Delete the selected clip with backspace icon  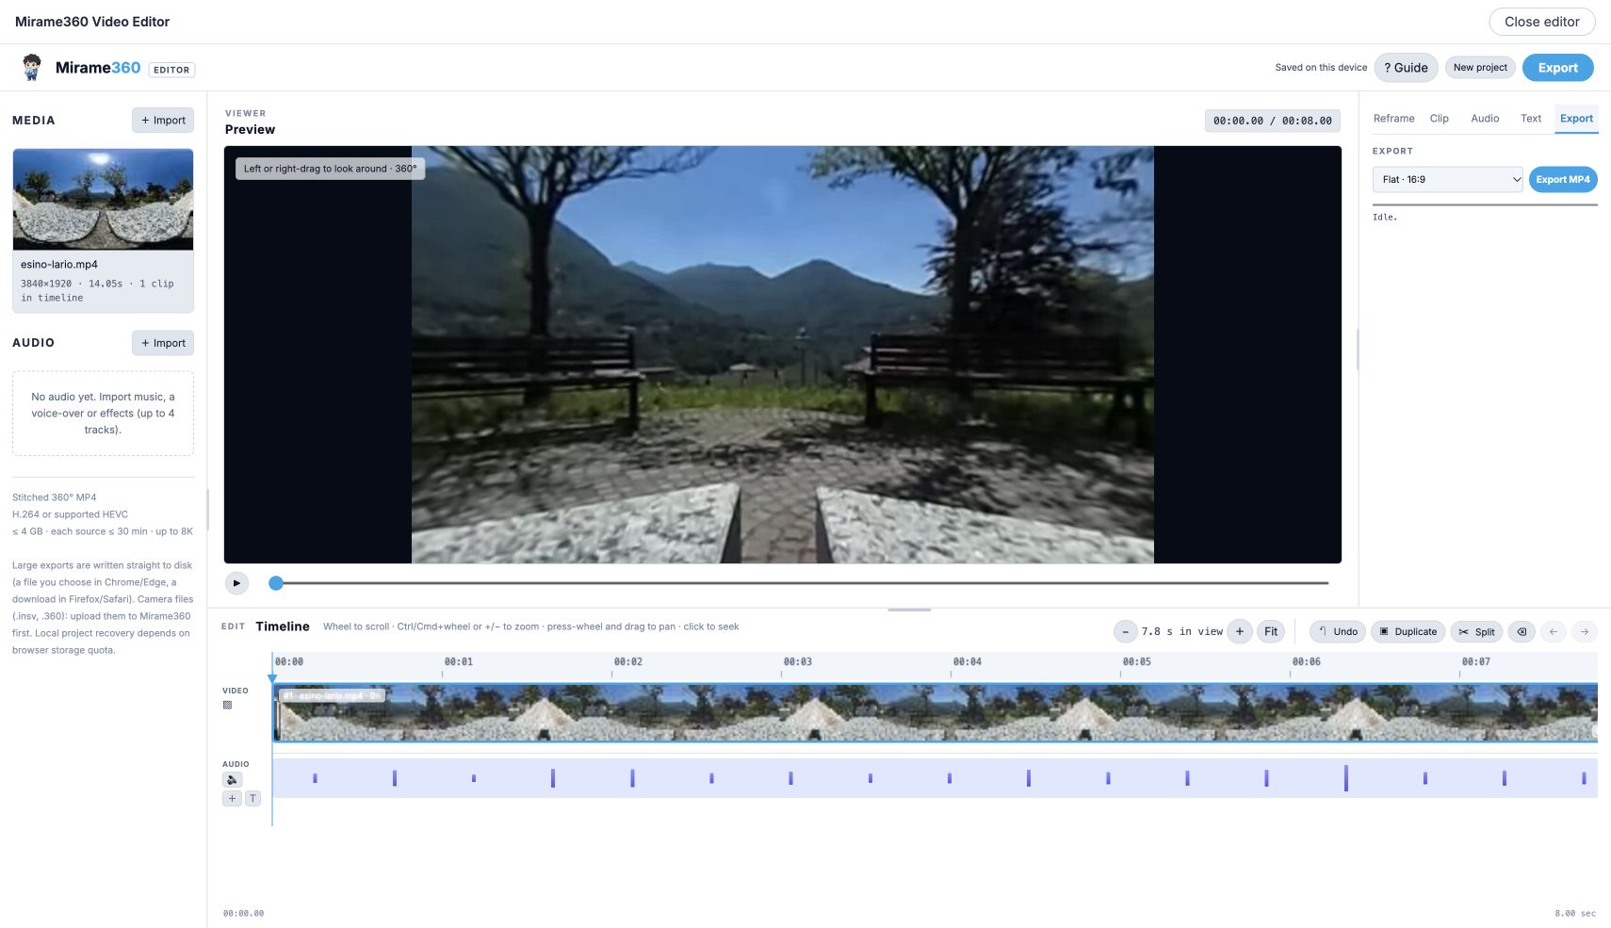coord(1521,632)
